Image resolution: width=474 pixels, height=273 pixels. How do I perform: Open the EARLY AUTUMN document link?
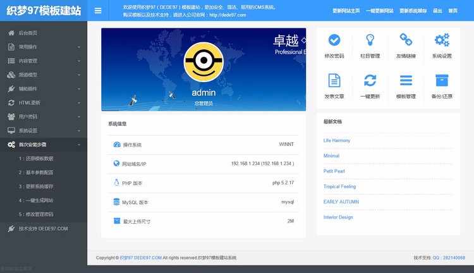point(341,202)
